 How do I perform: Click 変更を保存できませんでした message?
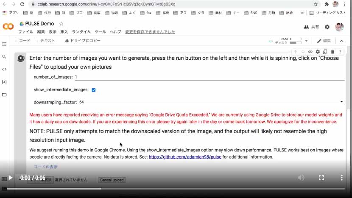pos(150,32)
